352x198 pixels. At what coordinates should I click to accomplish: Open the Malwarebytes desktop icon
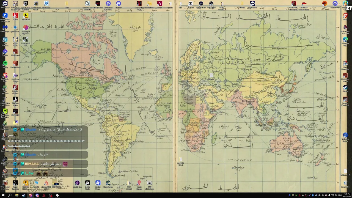pos(5,28)
